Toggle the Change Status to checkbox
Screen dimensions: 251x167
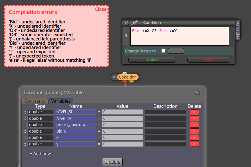(x=163, y=51)
